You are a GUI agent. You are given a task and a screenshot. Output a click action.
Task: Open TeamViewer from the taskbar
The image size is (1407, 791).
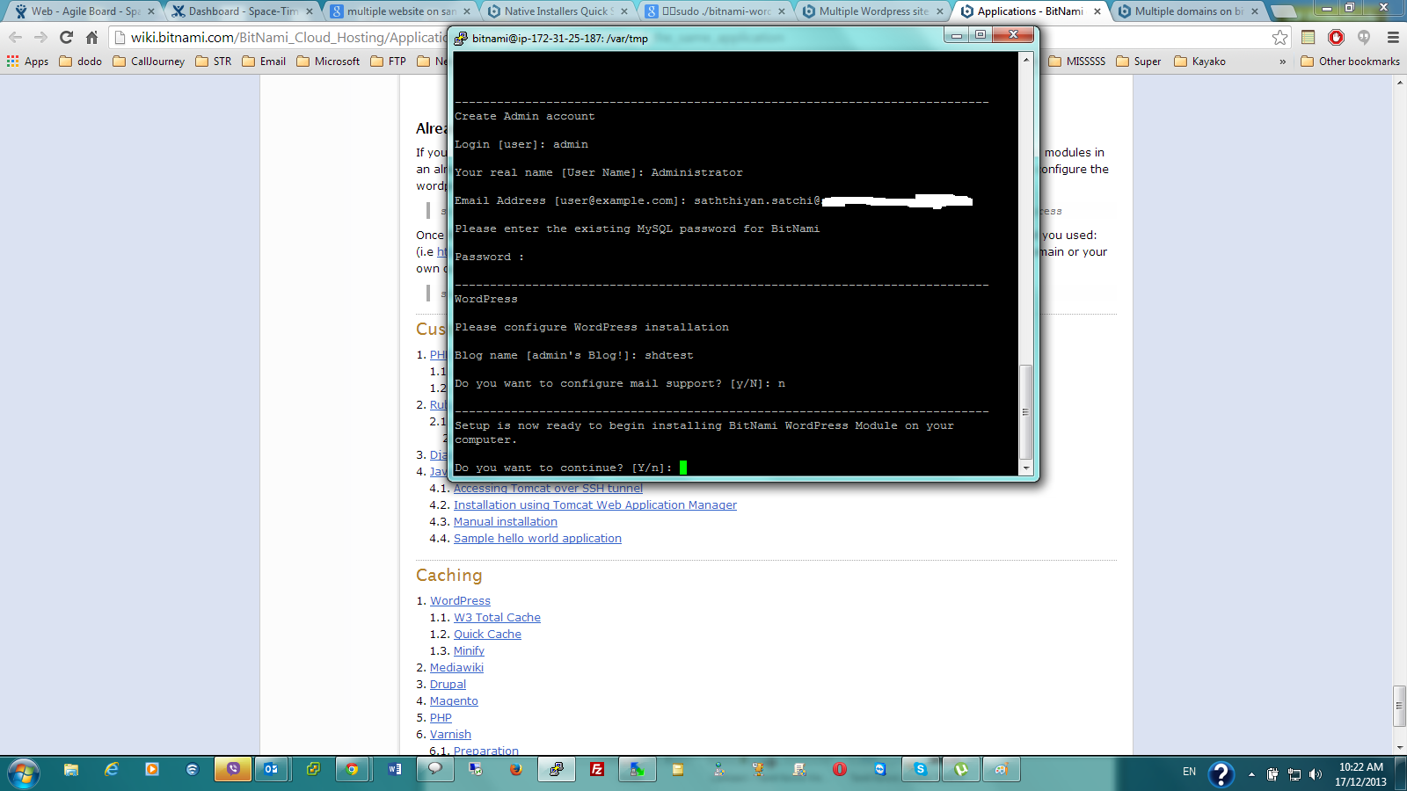(880, 770)
